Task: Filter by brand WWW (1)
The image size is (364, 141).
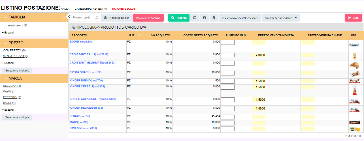Action: (x=9, y=92)
